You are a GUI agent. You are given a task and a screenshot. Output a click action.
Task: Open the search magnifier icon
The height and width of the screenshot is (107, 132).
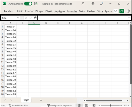[83, 4]
